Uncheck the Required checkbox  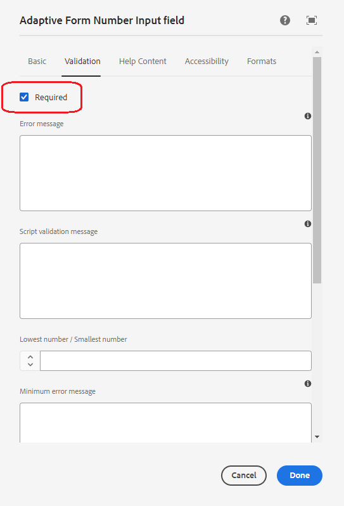(24, 97)
